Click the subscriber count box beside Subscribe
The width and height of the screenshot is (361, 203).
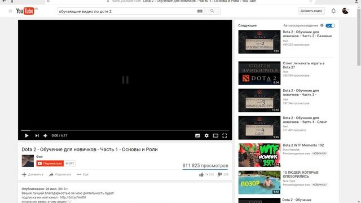(69, 164)
